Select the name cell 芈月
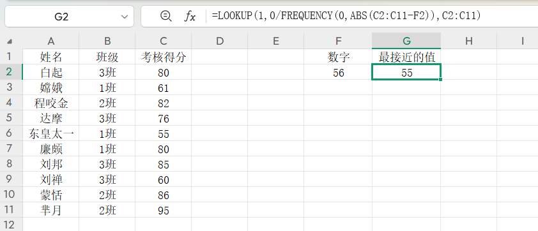 click(x=50, y=210)
